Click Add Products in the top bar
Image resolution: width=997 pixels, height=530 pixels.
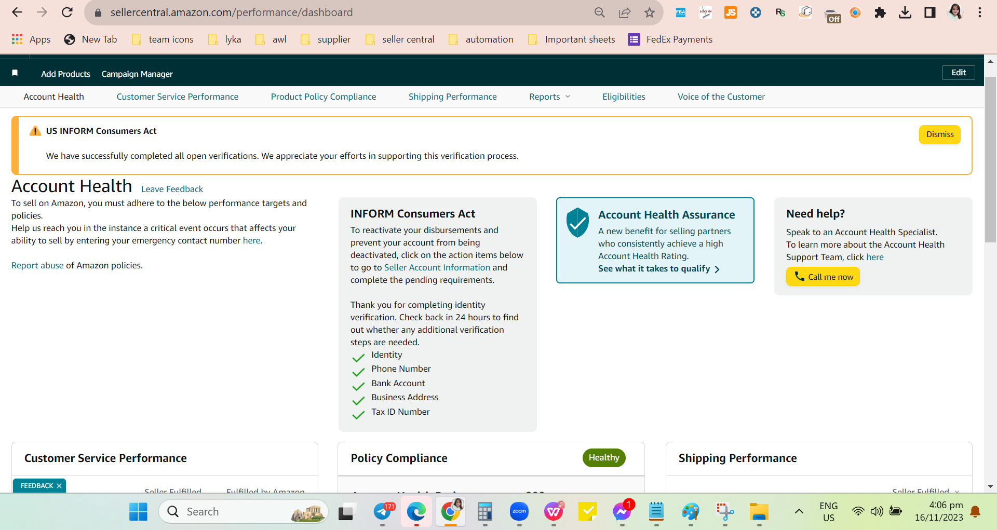(66, 74)
